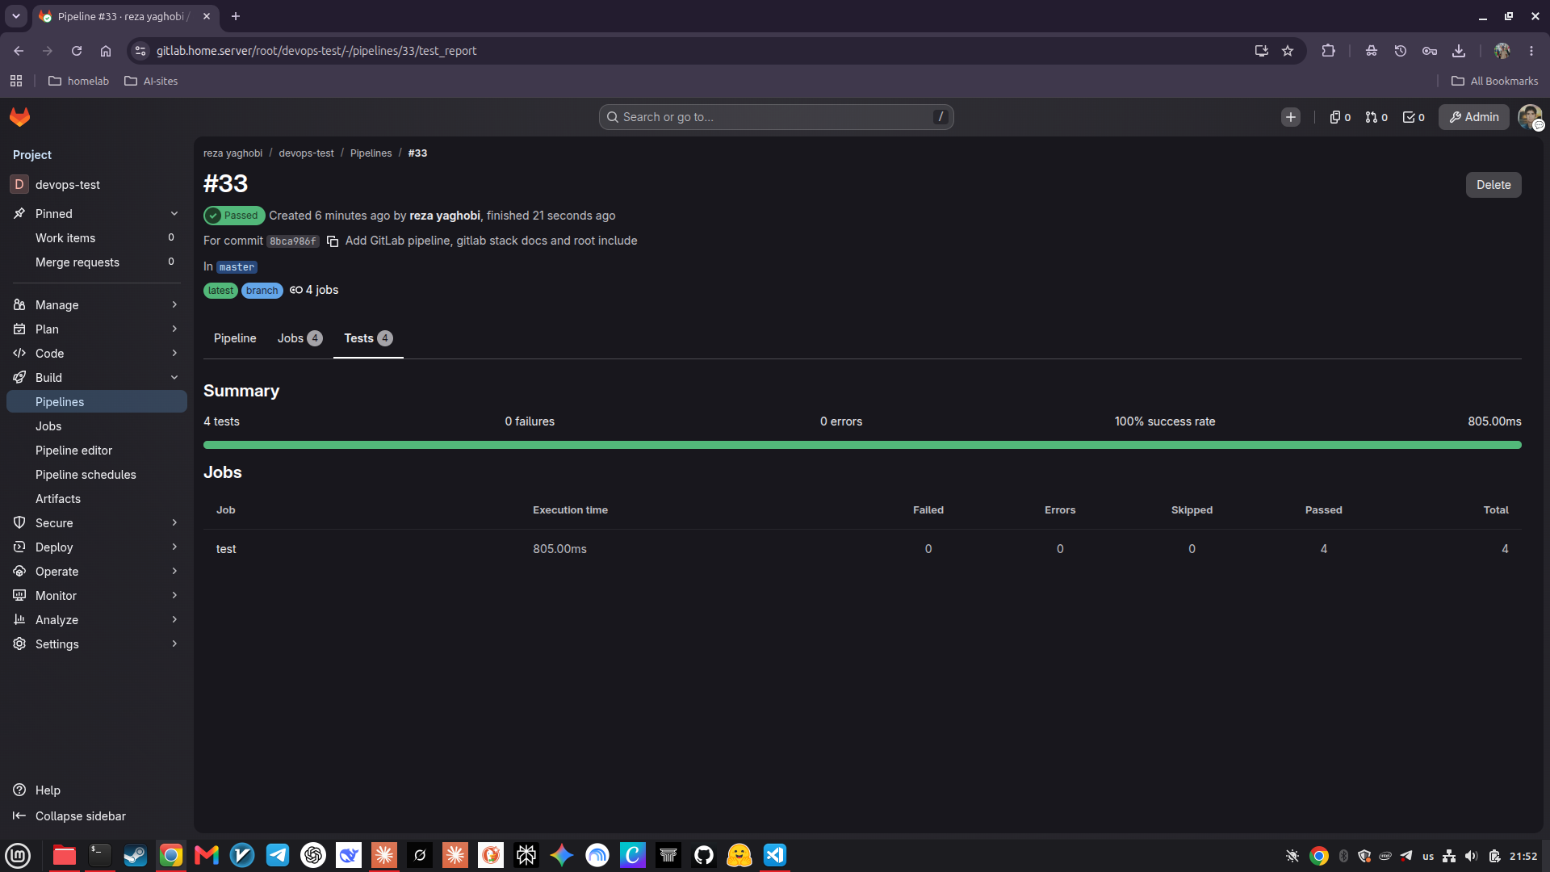Click the Search or go to field

point(776,117)
